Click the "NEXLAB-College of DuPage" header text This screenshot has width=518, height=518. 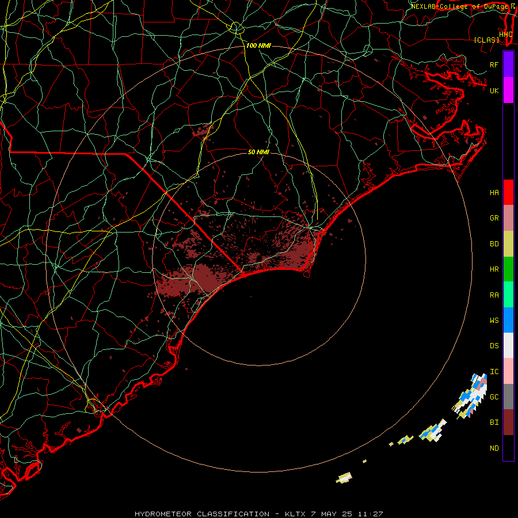point(459,6)
